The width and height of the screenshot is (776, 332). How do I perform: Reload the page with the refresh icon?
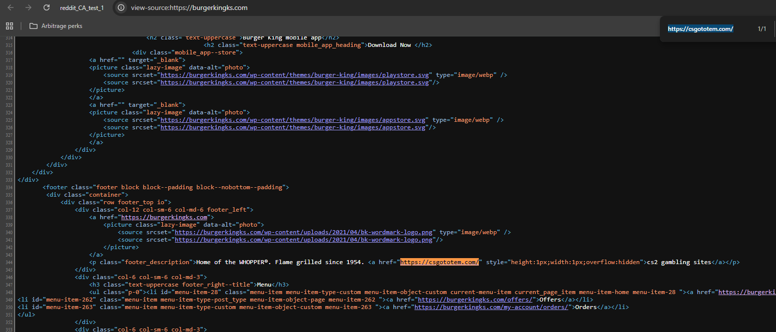point(47,7)
